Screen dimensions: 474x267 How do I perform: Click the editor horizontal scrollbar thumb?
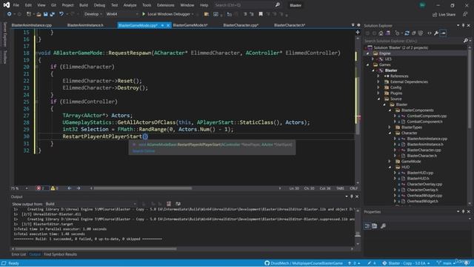tap(143, 188)
